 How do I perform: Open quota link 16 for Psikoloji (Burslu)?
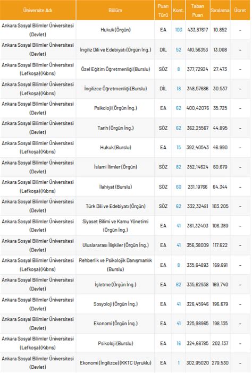click(179, 343)
